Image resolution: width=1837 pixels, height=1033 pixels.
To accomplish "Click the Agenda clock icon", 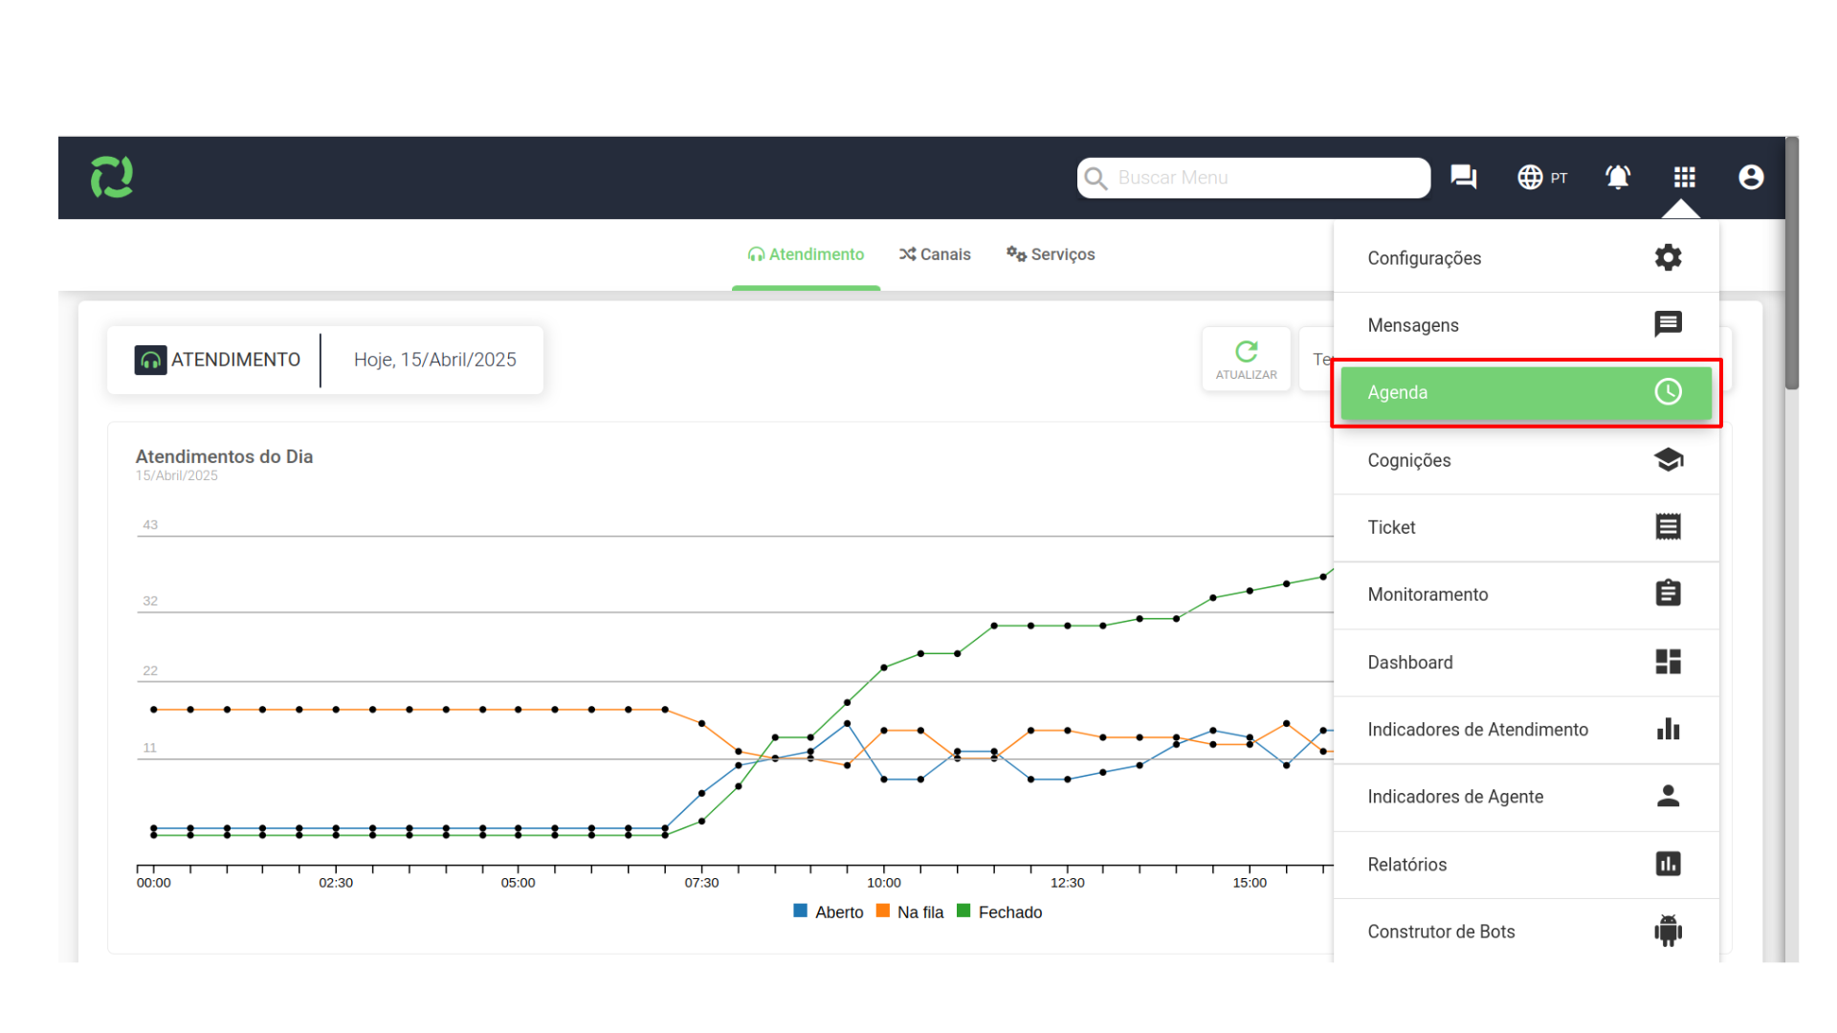I will point(1668,392).
